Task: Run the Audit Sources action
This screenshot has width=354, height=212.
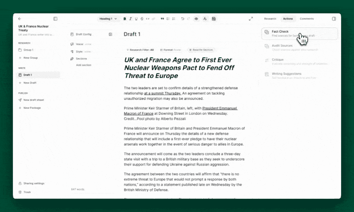Action: pyautogui.click(x=300, y=47)
